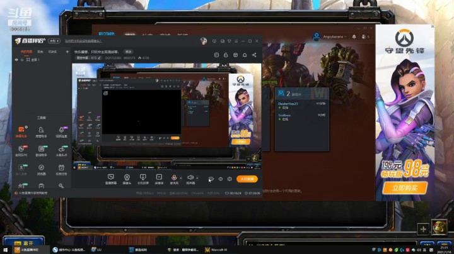Click the 4739 heat value

click(144, 58)
